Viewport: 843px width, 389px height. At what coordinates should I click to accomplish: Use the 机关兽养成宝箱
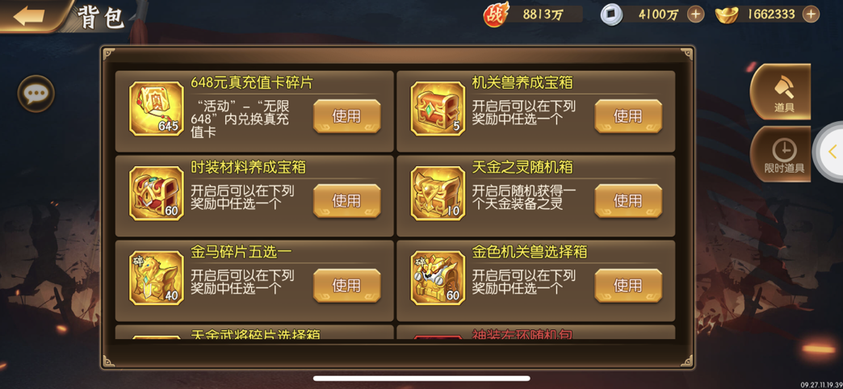click(628, 116)
